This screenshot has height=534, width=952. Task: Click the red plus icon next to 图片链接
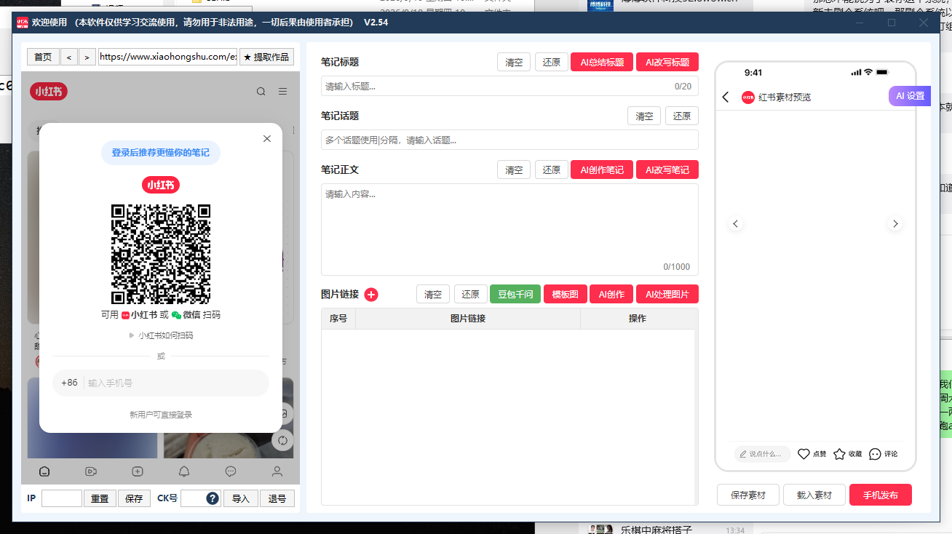(371, 295)
